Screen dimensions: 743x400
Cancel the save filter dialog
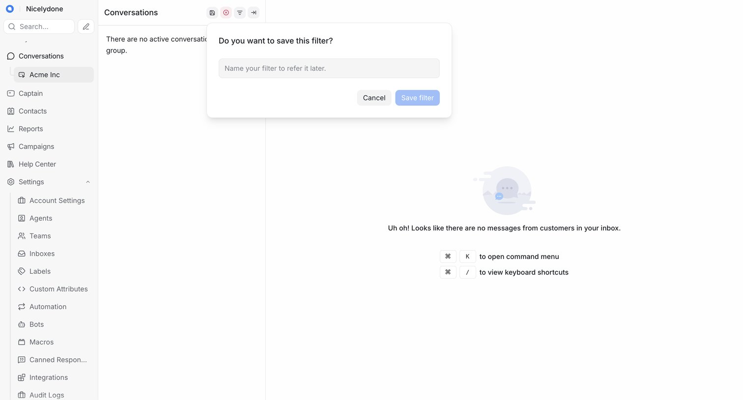pos(374,98)
